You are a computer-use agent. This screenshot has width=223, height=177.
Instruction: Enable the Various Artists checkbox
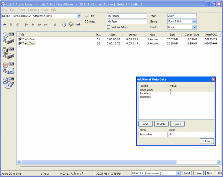108,27
